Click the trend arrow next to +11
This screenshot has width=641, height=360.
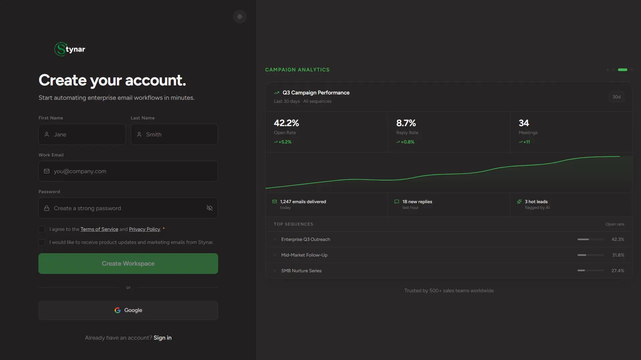(521, 142)
